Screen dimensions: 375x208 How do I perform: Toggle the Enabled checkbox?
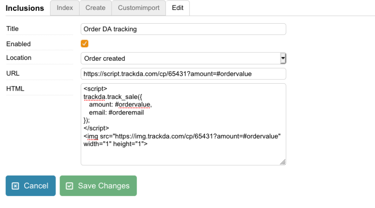[x=85, y=44]
